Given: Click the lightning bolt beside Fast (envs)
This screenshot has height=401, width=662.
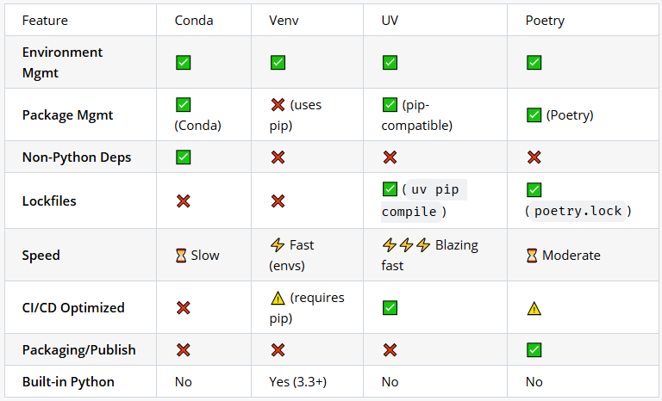Looking at the screenshot, I should 278,245.
